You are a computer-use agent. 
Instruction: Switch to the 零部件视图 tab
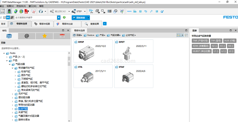(42, 24)
